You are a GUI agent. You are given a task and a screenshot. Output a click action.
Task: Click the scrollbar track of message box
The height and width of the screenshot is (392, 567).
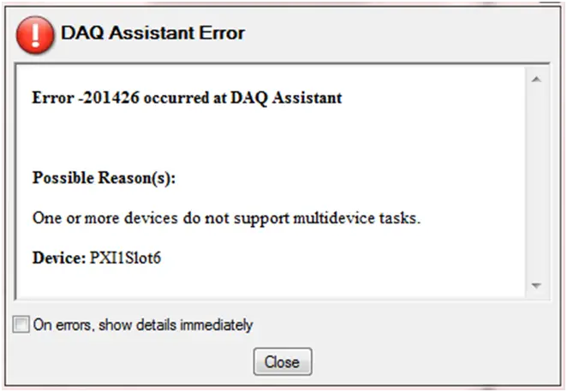pyautogui.click(x=537, y=182)
